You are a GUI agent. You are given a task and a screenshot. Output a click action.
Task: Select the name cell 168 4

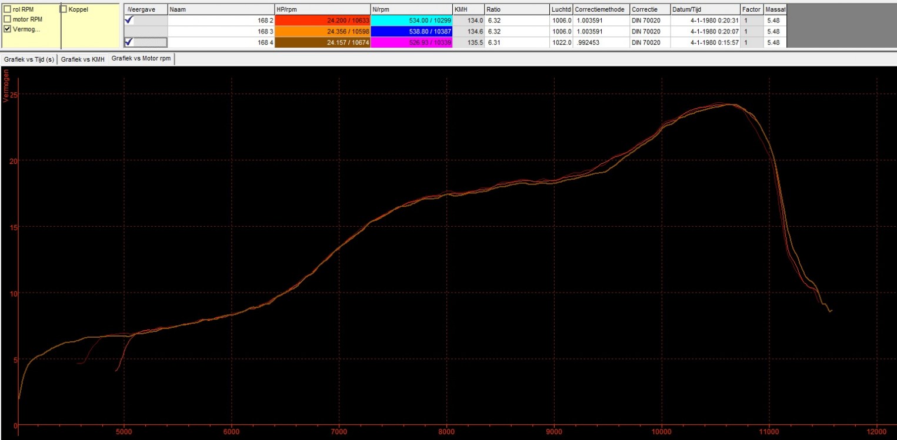point(221,42)
